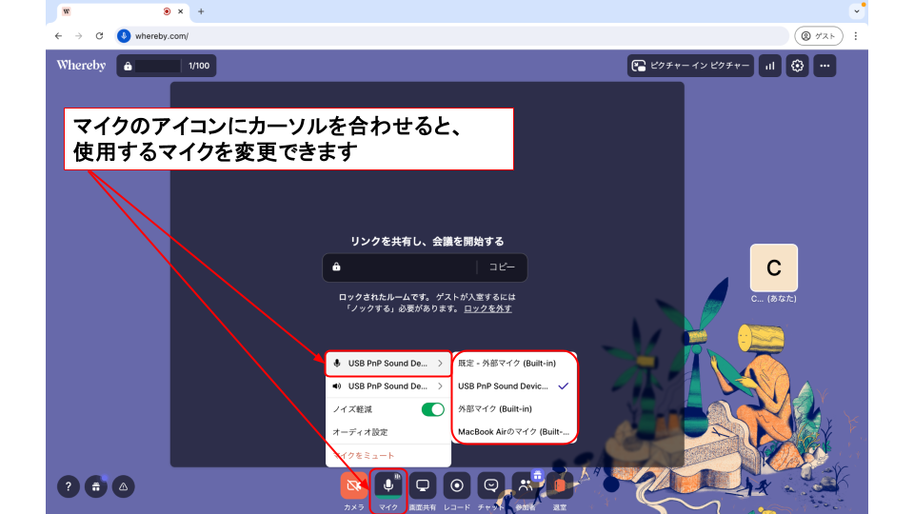Image resolution: width=914 pixels, height=514 pixels.
Task: Click the help question mark icon
Action: (x=68, y=485)
